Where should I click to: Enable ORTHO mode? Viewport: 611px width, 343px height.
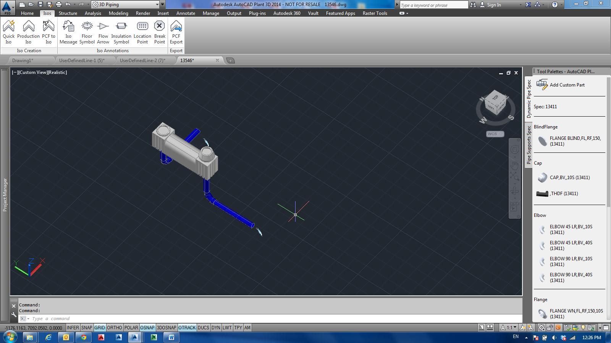(114, 328)
